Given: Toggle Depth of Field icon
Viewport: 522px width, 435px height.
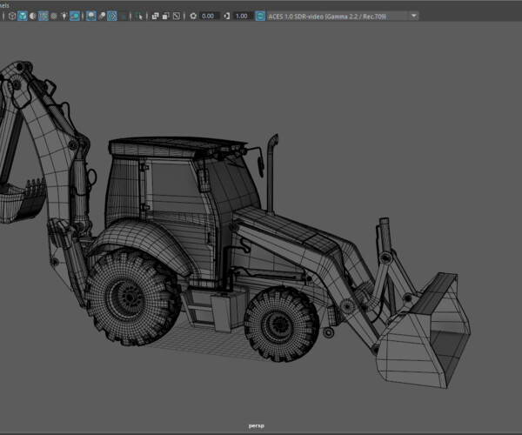Looking at the screenshot, I should (x=123, y=16).
